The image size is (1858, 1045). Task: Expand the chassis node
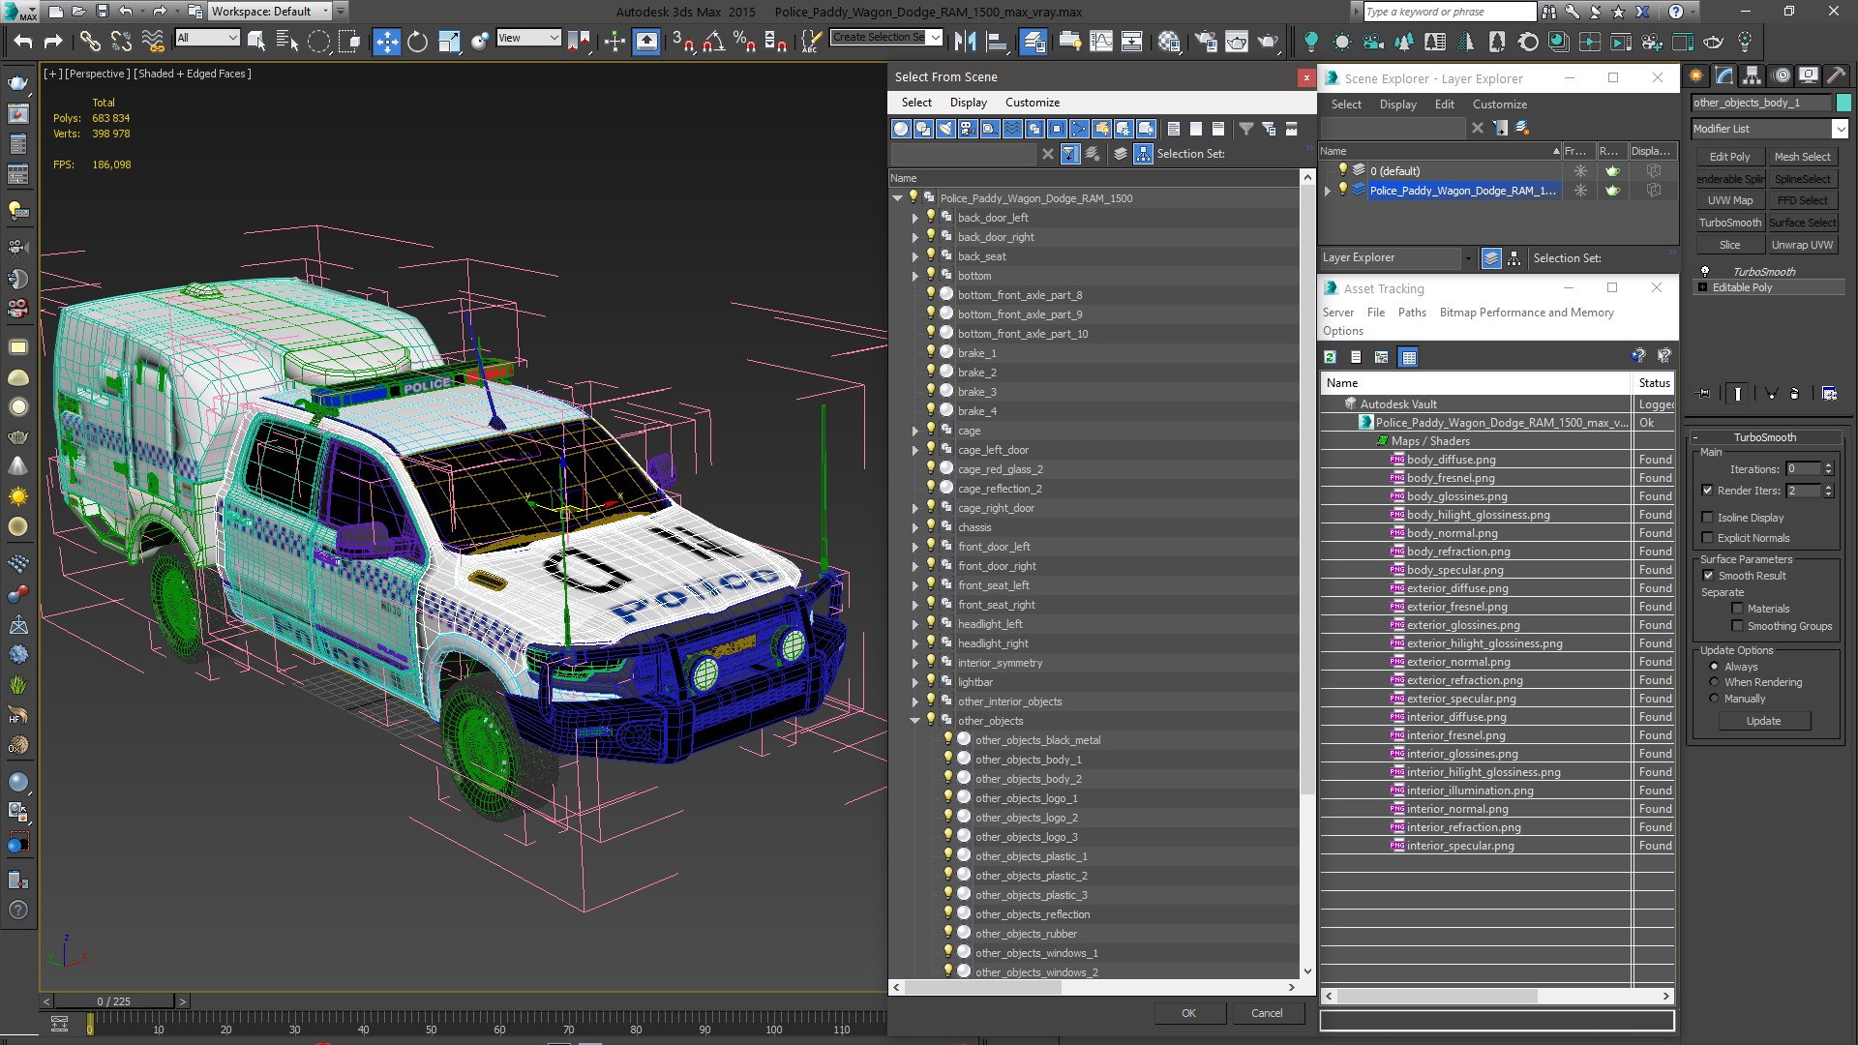tap(914, 527)
